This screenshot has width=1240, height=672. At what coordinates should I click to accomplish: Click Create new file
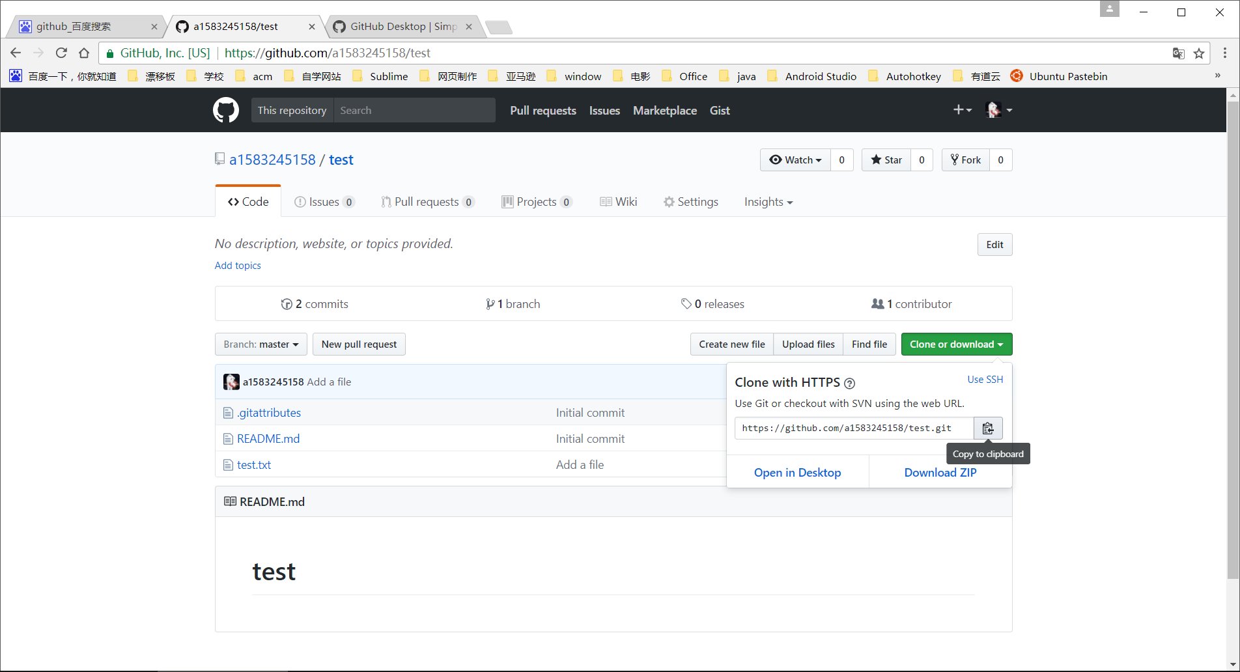point(732,344)
